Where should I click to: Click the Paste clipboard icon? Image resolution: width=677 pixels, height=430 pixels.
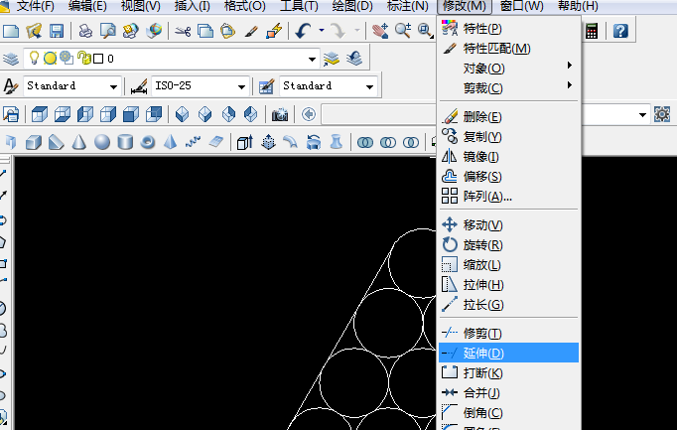(228, 31)
